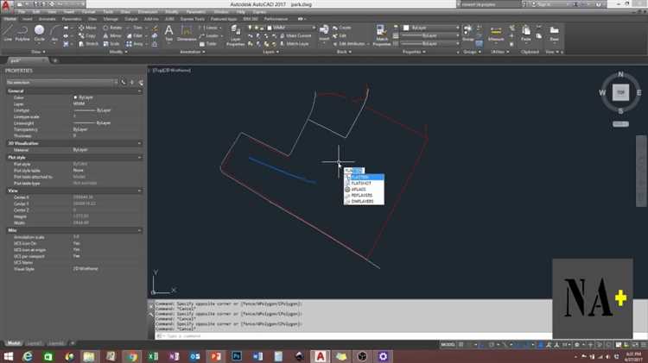Open the Insert ribbon tab

tap(28, 19)
